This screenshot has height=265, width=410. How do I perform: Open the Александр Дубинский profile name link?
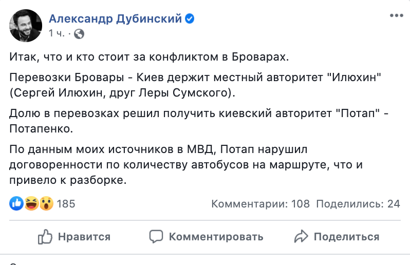[115, 19]
